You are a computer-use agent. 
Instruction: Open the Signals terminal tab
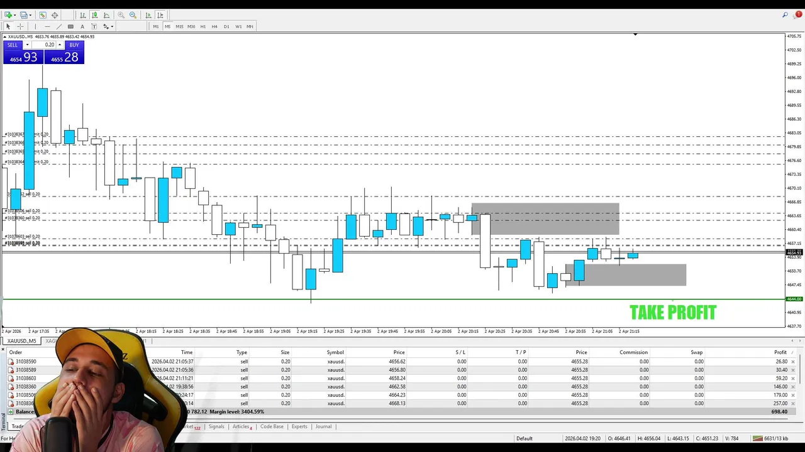tap(216, 427)
